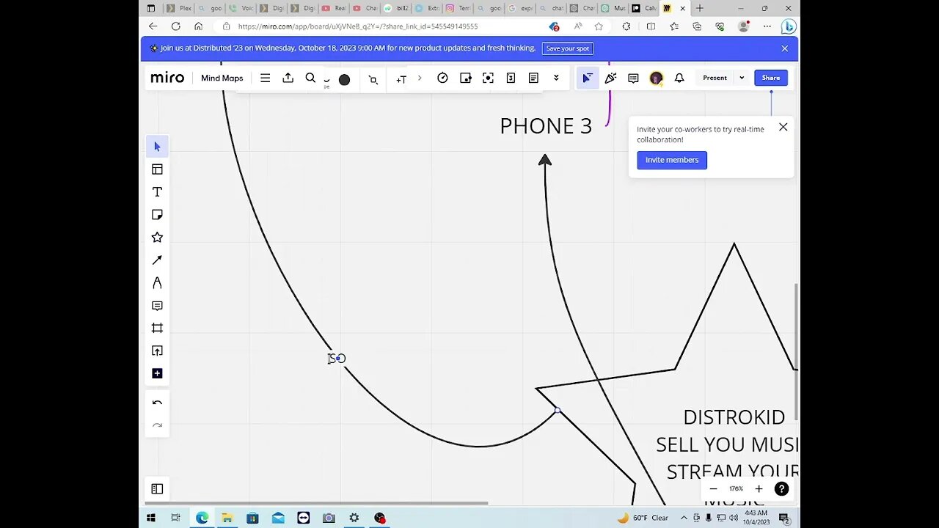
Task: Select the Pen tool in left toolbar
Action: (x=157, y=283)
